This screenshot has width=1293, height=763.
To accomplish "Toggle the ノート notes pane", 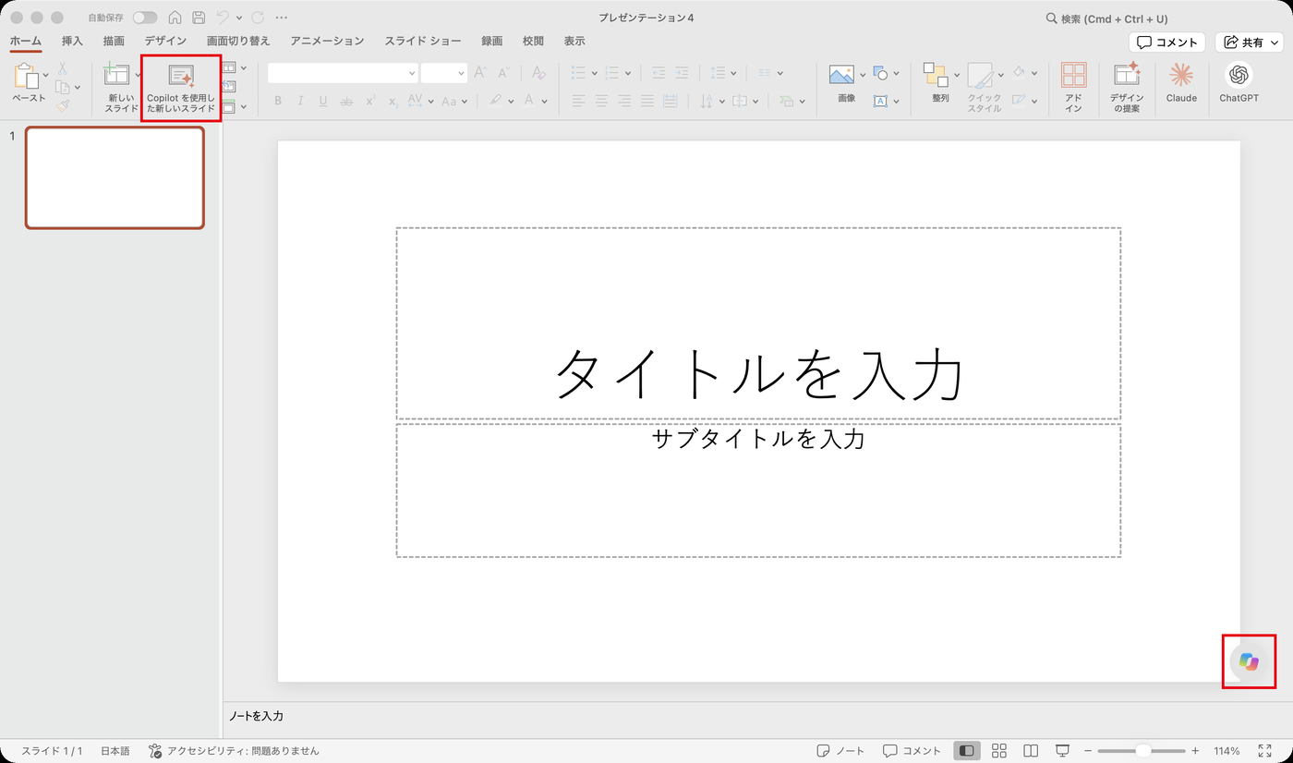I will 841,751.
